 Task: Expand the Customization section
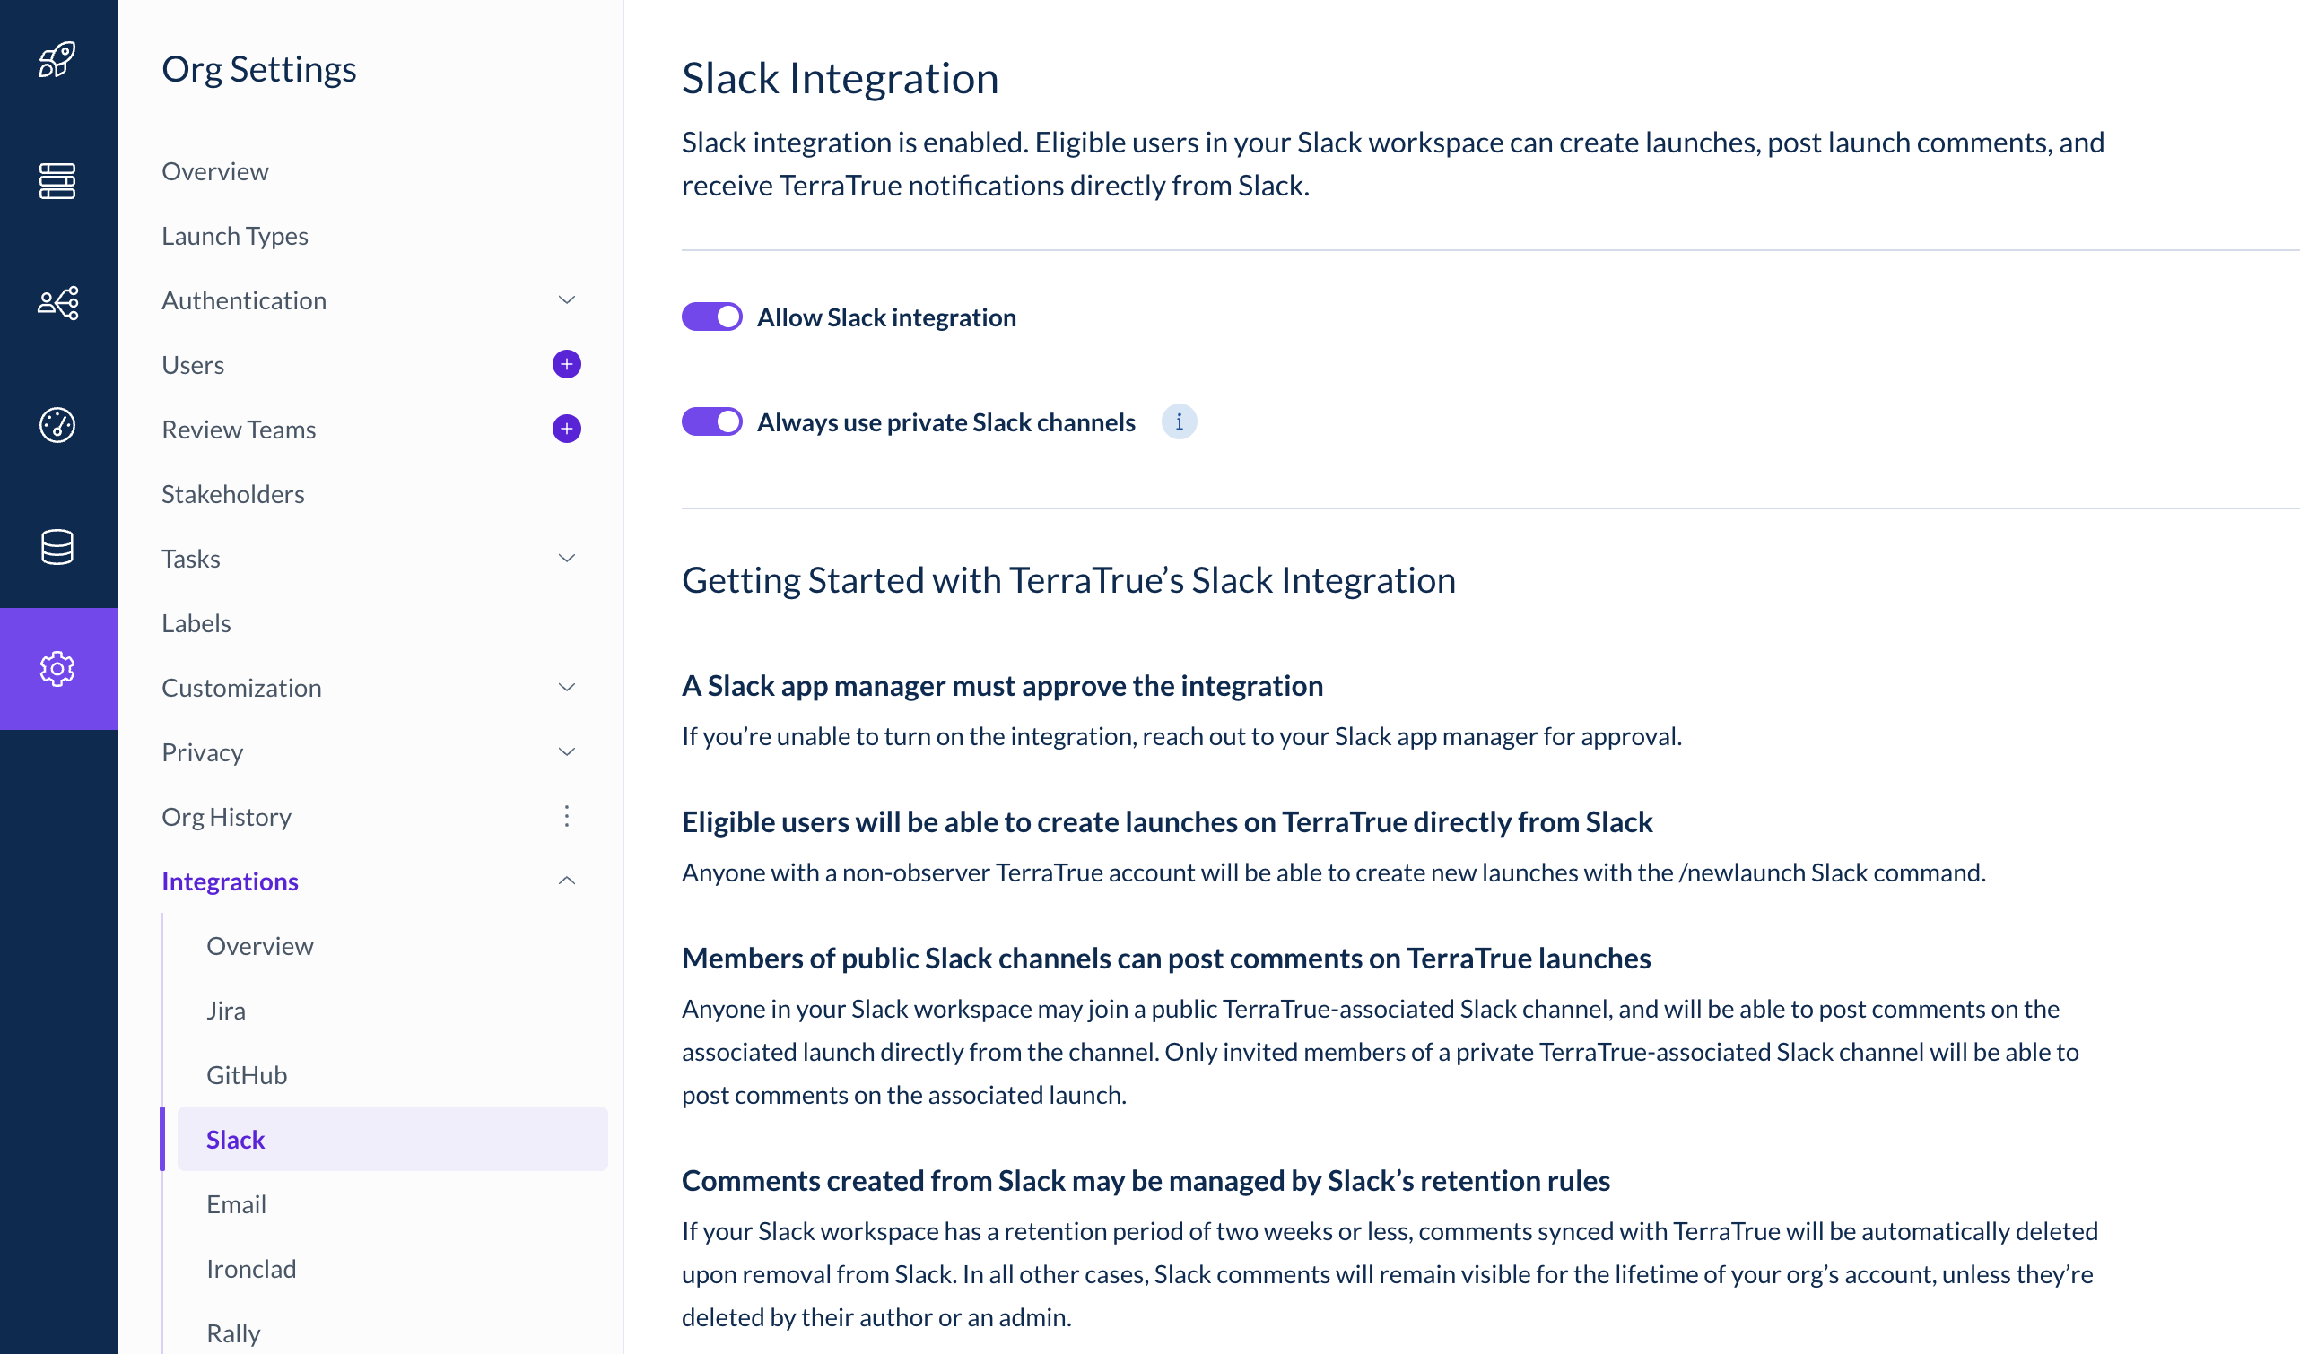click(x=567, y=687)
